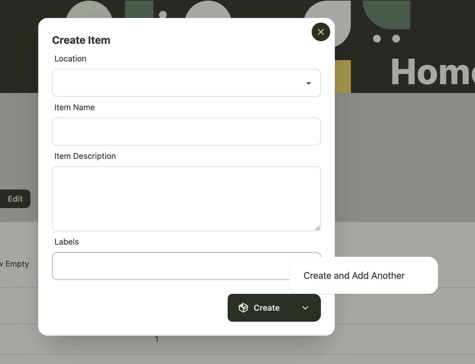
Task: Click the chevron-down icon next to Create
Action: (x=305, y=308)
